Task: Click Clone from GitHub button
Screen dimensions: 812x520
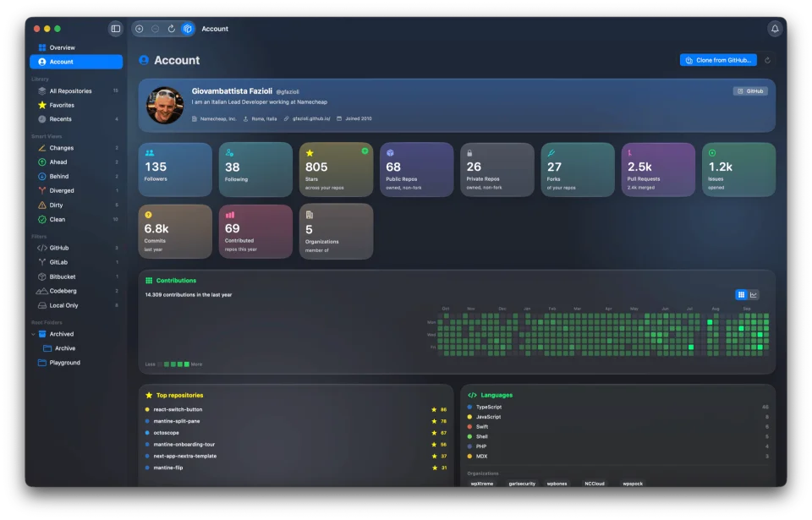Action: click(x=718, y=60)
